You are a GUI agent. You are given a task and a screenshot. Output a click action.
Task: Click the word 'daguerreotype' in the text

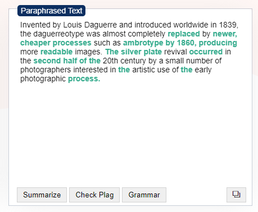[x=58, y=34]
